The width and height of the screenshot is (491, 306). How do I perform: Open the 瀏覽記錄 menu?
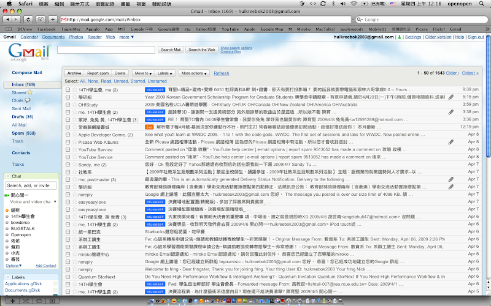coord(105,4)
